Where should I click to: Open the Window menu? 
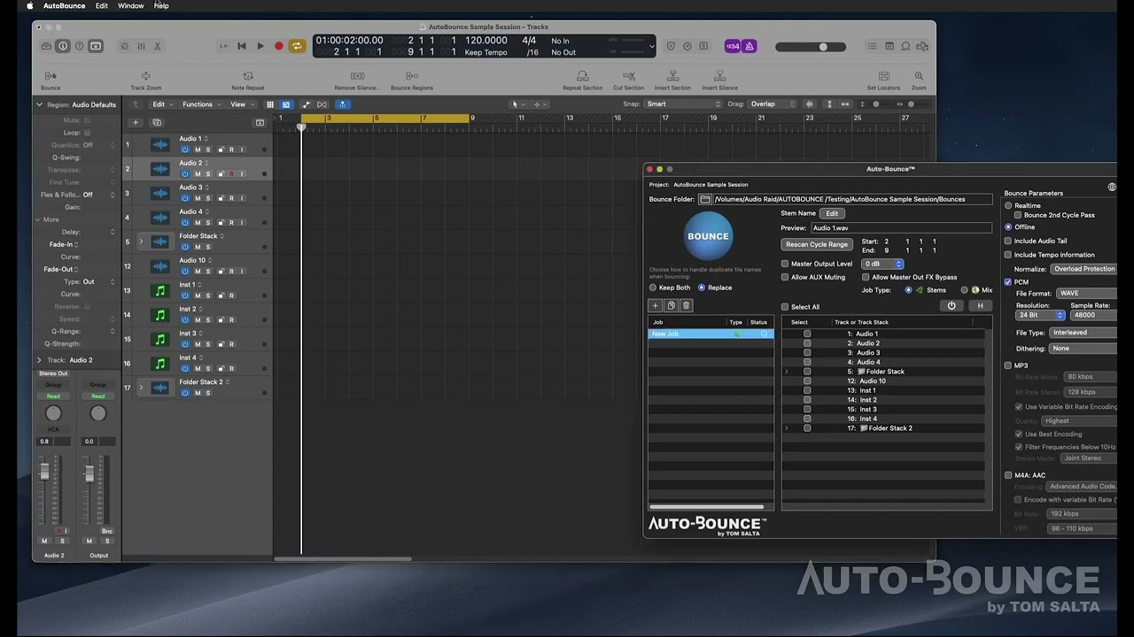tap(131, 6)
